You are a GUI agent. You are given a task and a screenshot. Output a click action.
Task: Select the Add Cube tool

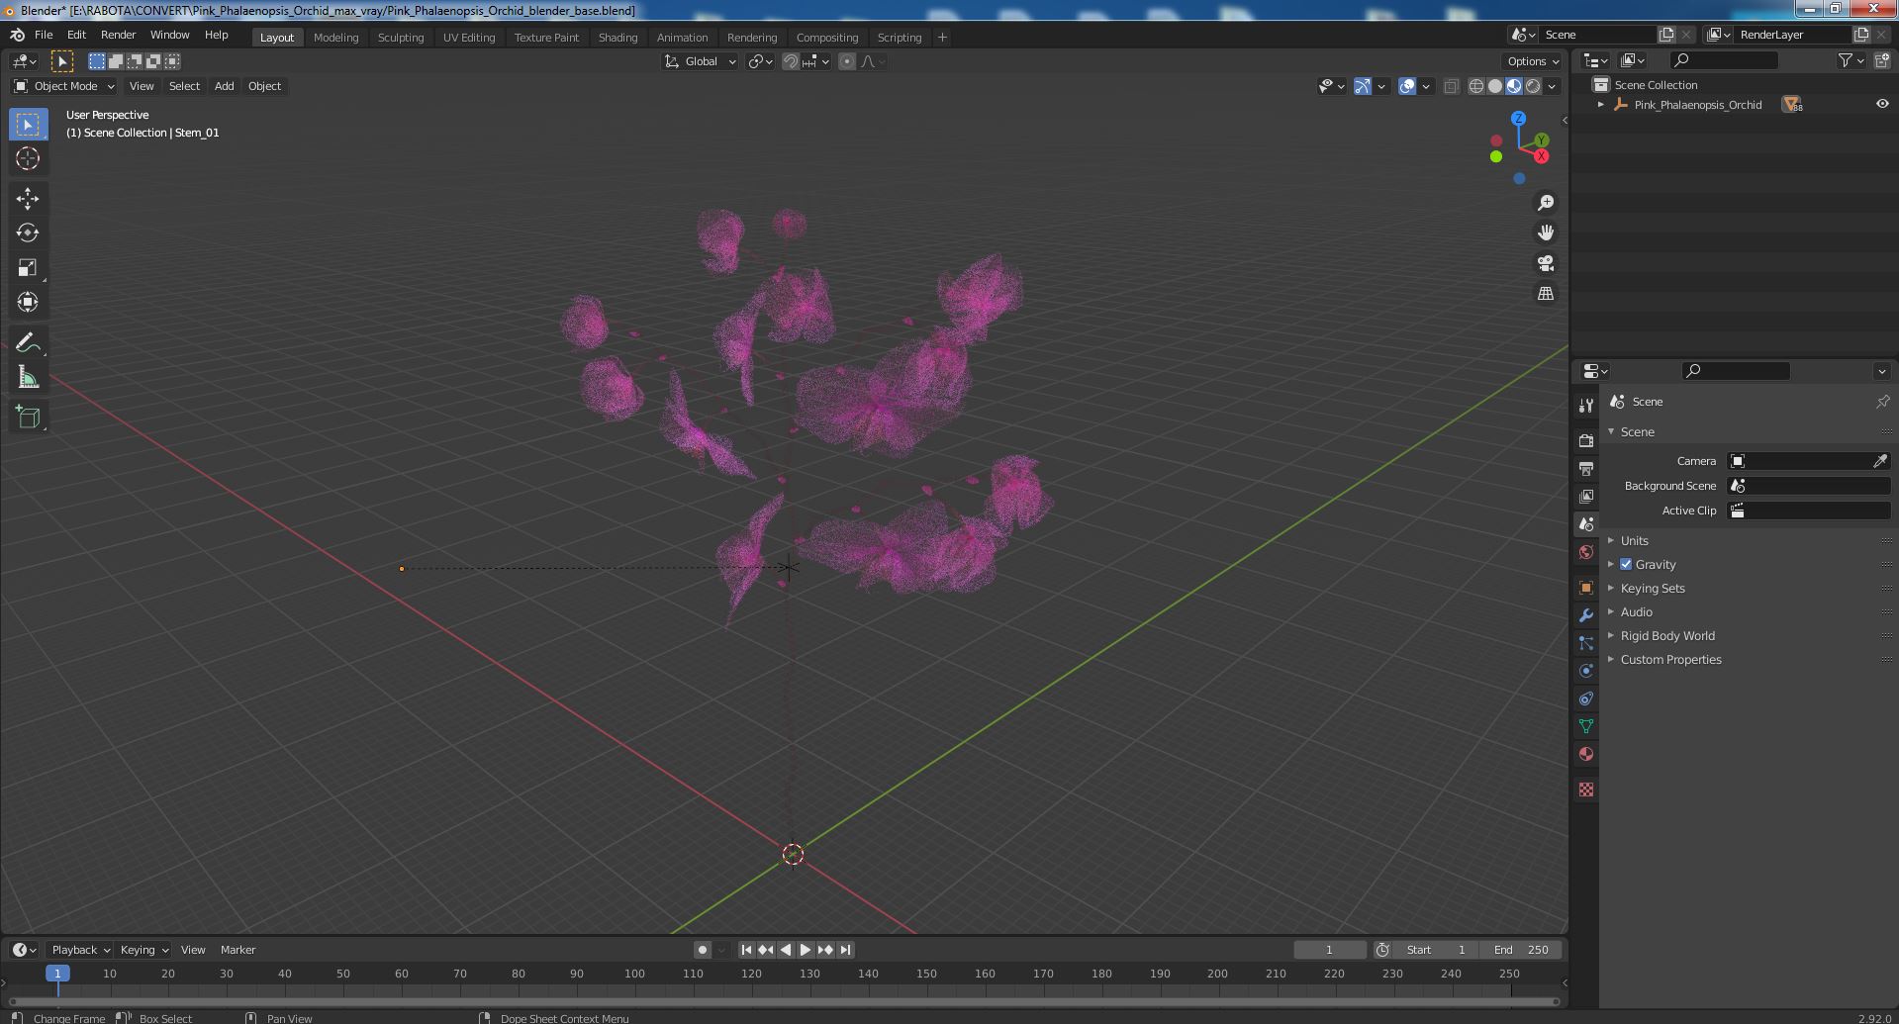[x=28, y=417]
